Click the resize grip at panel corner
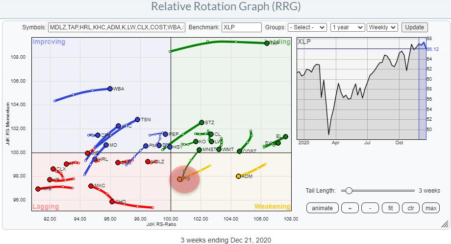The width and height of the screenshot is (451, 244). (x=445, y=224)
